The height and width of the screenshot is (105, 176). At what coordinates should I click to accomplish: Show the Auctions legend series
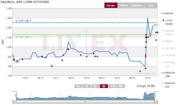(168, 55)
